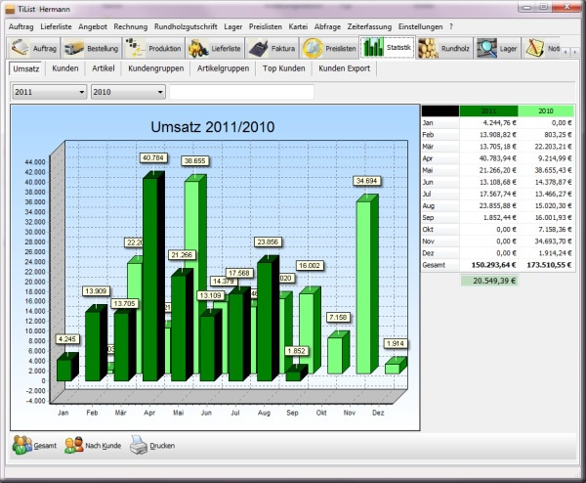Image resolution: width=586 pixels, height=483 pixels.
Task: Click the empty text field beside year dropdowns
Action: click(242, 92)
